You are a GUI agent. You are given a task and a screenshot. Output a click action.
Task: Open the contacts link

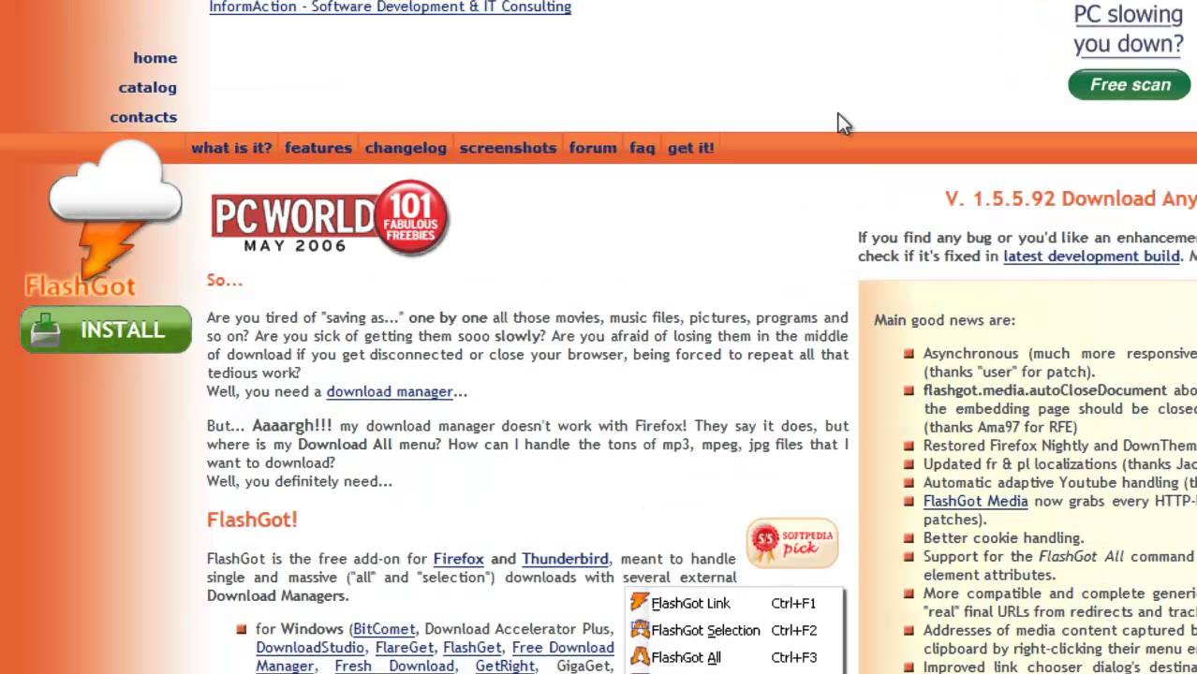click(143, 117)
